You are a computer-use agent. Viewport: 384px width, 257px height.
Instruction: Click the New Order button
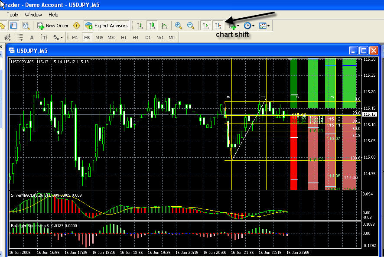click(53, 26)
